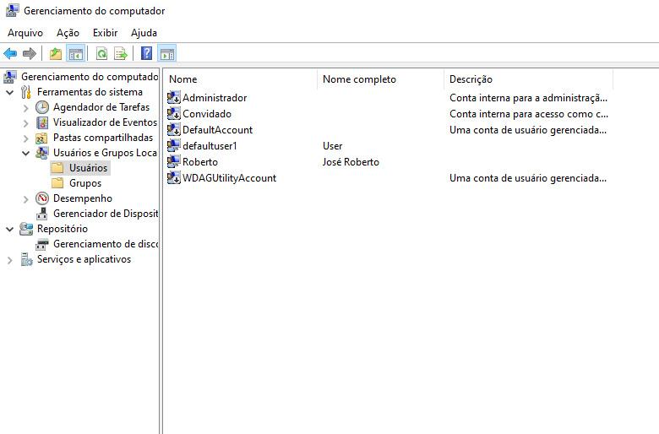Toggle the Show/Hide Console Tree icon
Image resolution: width=659 pixels, height=434 pixels.
[76, 53]
